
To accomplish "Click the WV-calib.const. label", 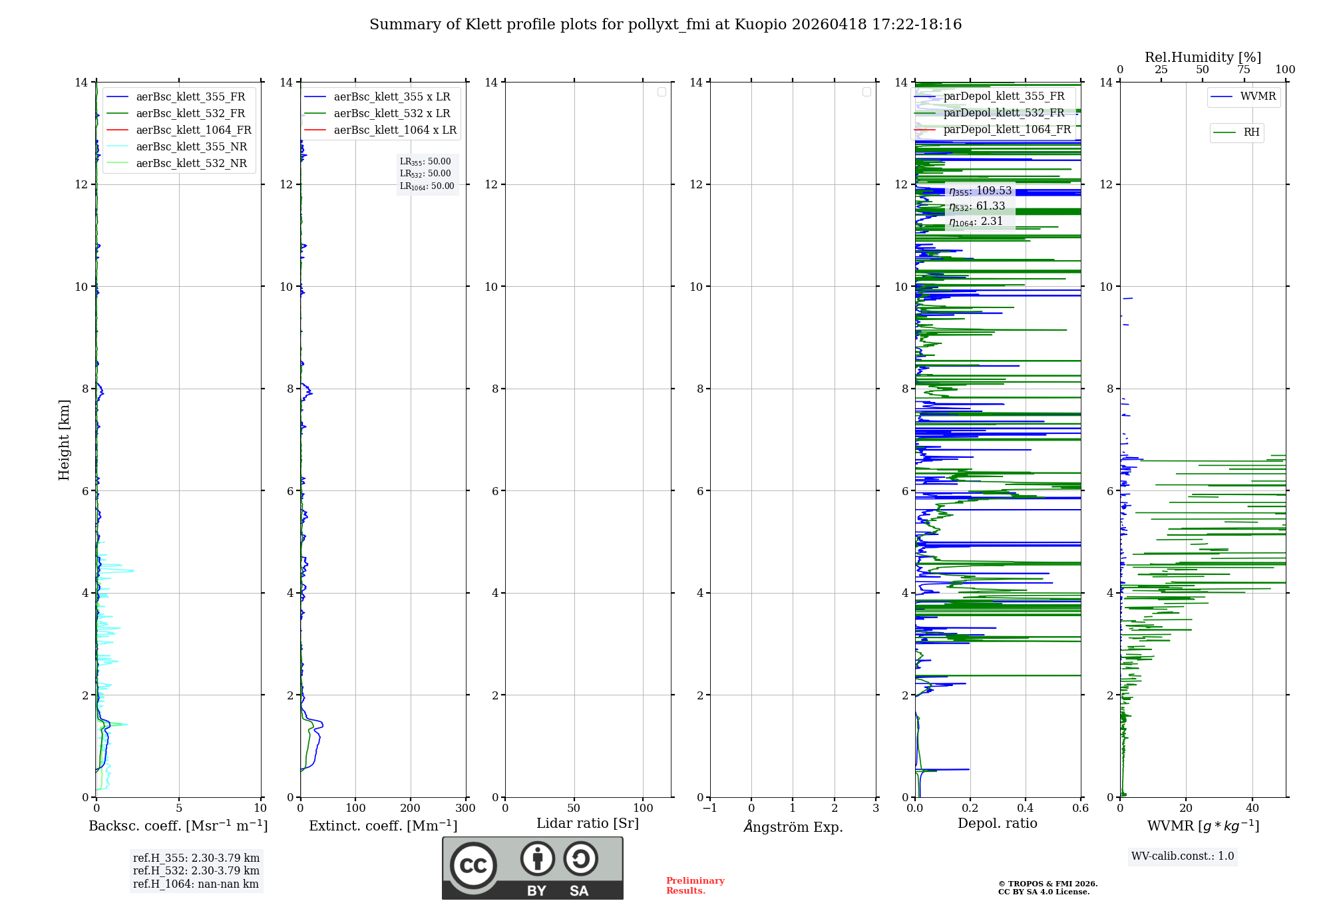I will click(x=1182, y=856).
